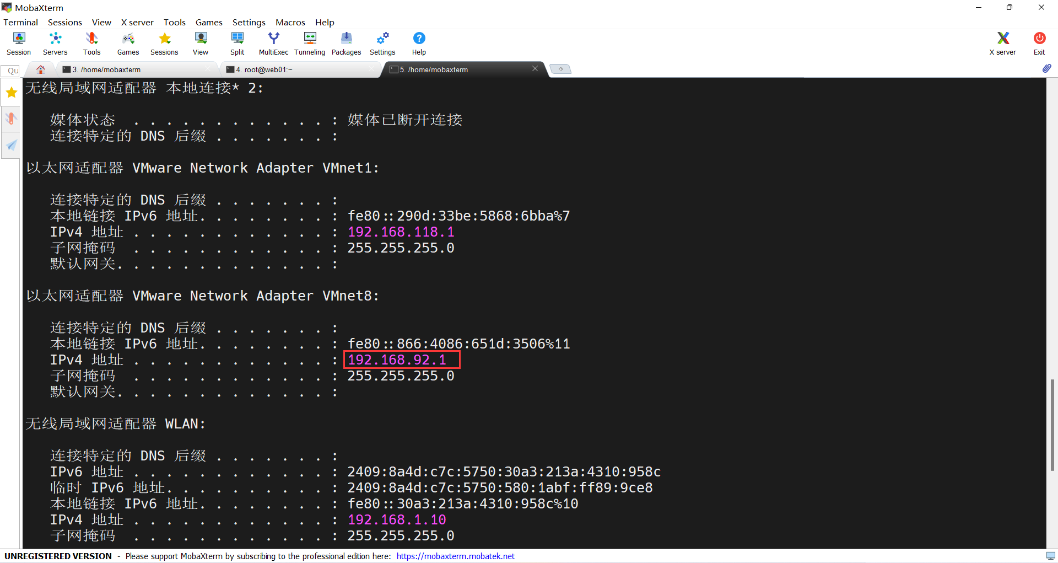1058x563 pixels.
Task: Open the X server menu
Action: 137,22
